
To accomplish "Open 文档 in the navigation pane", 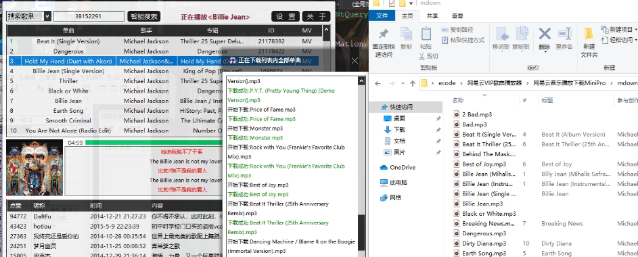I will (x=398, y=141).
